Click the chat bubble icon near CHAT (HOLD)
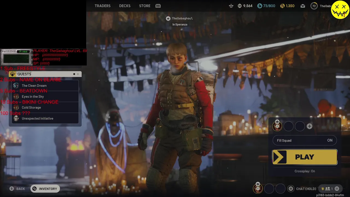 point(291,189)
